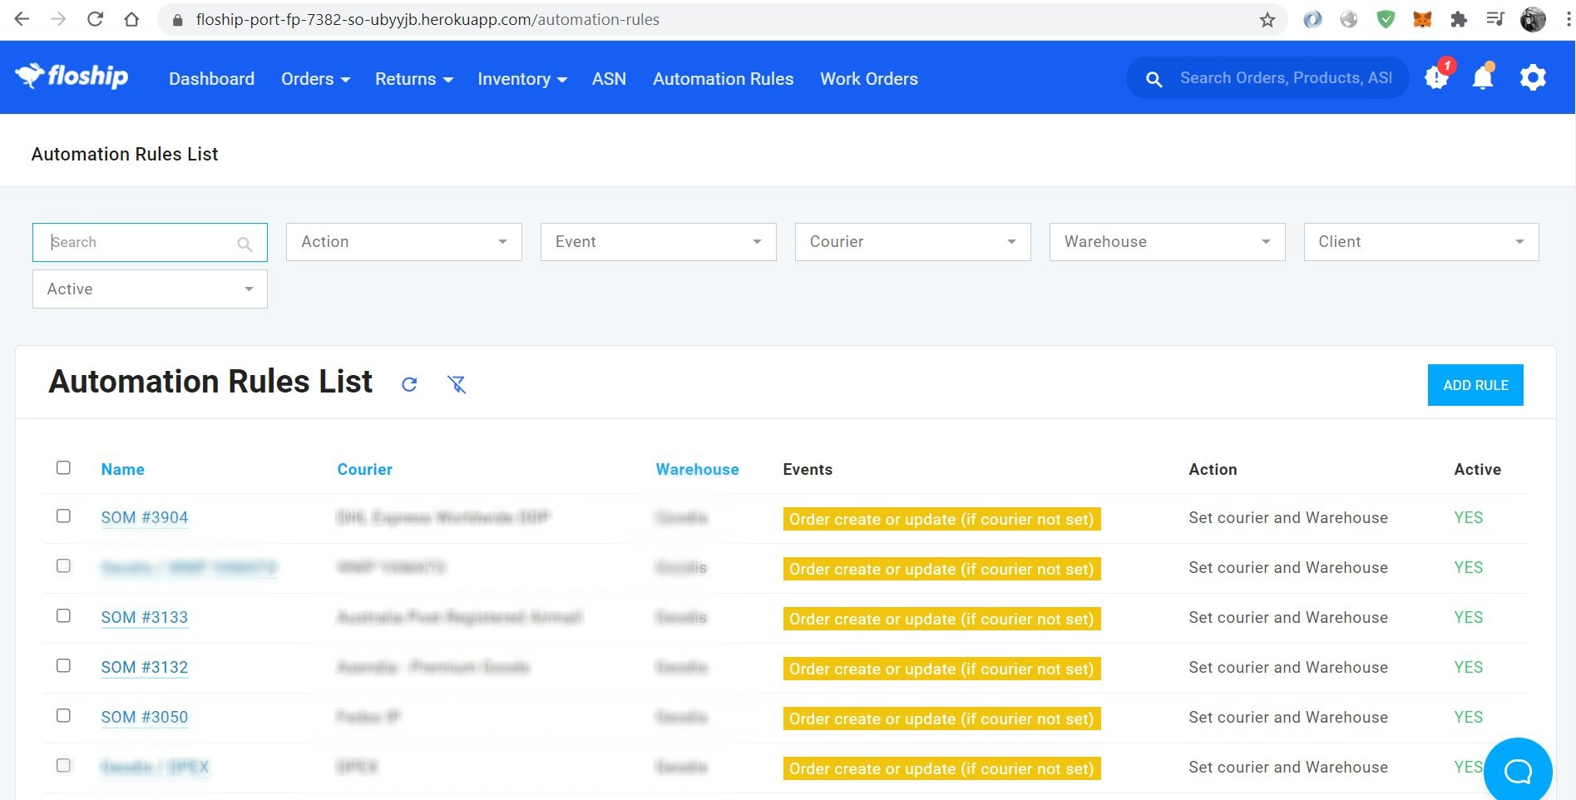Screen dimensions: 1576x800
Task: Click the refresh icon beside Automation Rules List
Action: click(x=409, y=384)
